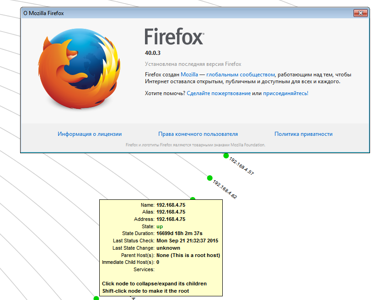
Task: Follow the 'глобальным сообществом' link
Action: (x=241, y=75)
